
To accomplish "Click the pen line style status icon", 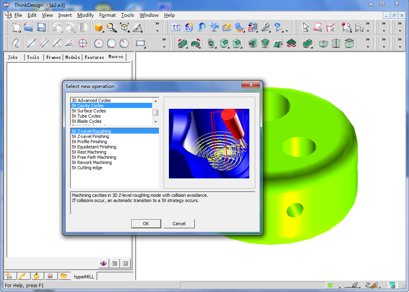I will coord(352,285).
